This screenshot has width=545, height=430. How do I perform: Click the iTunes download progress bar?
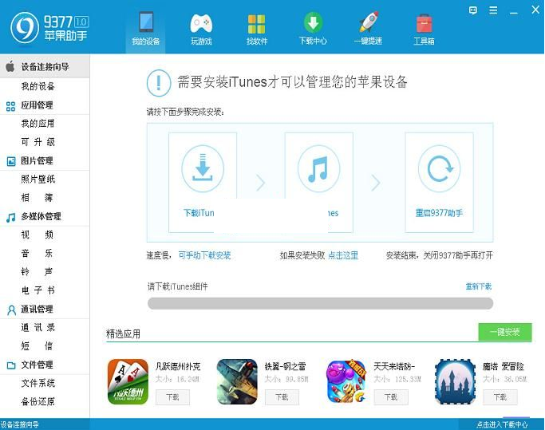tap(319, 303)
